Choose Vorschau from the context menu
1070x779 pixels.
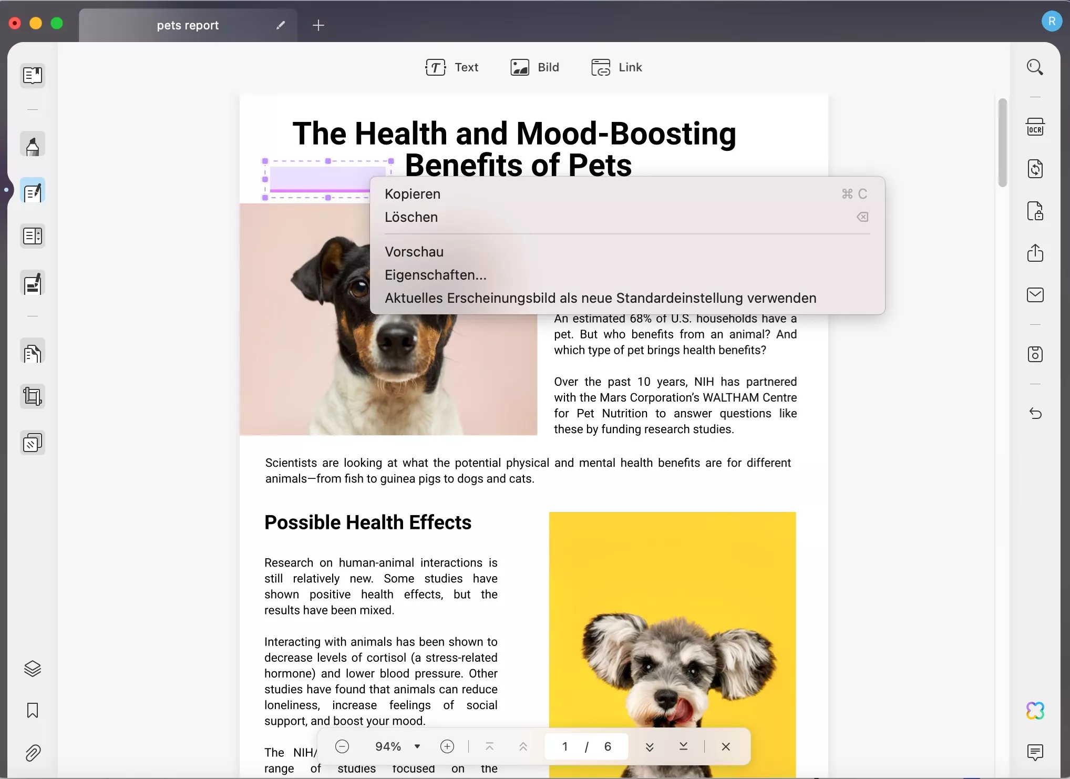coord(627,252)
